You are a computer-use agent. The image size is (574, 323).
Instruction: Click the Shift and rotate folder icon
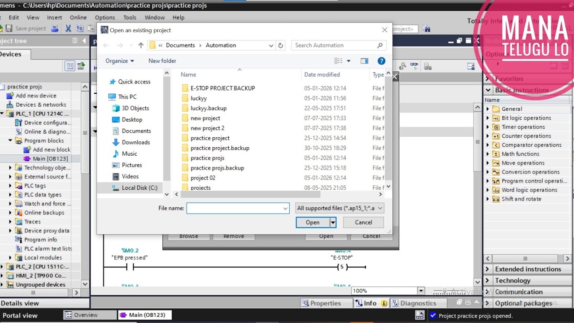[x=496, y=199]
